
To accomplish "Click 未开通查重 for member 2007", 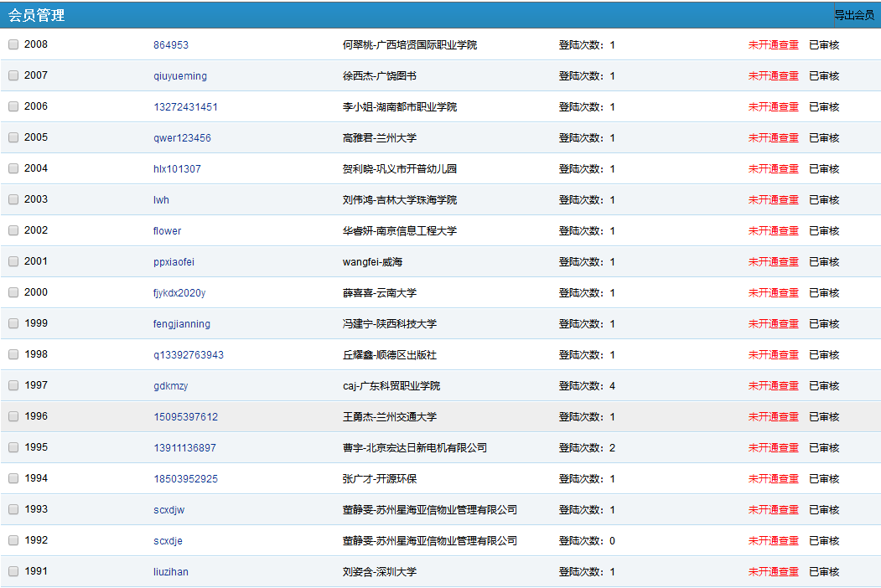I will [x=773, y=76].
